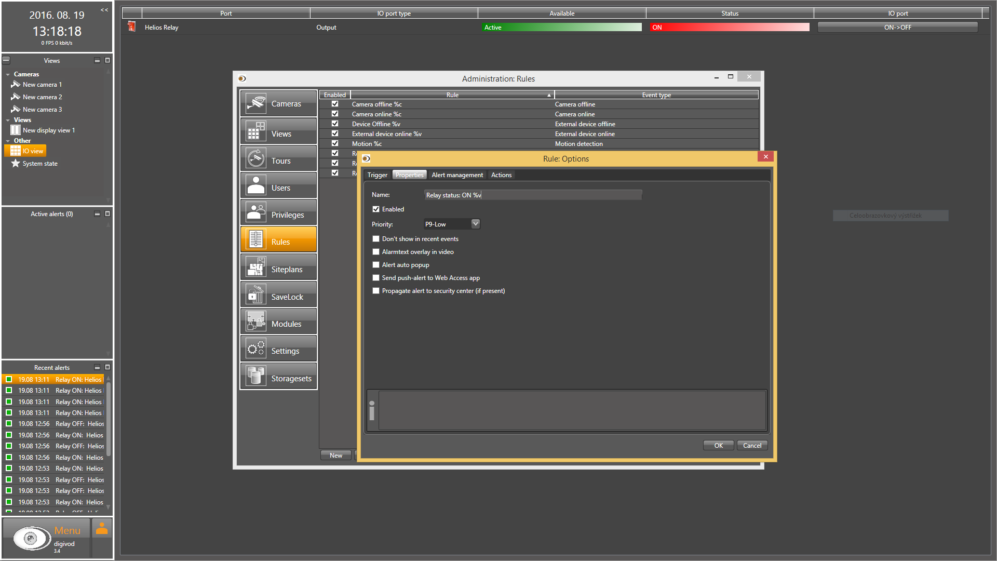Viewport: 997px width, 561px height.
Task: Switch to the Actions tab
Action: [x=501, y=175]
